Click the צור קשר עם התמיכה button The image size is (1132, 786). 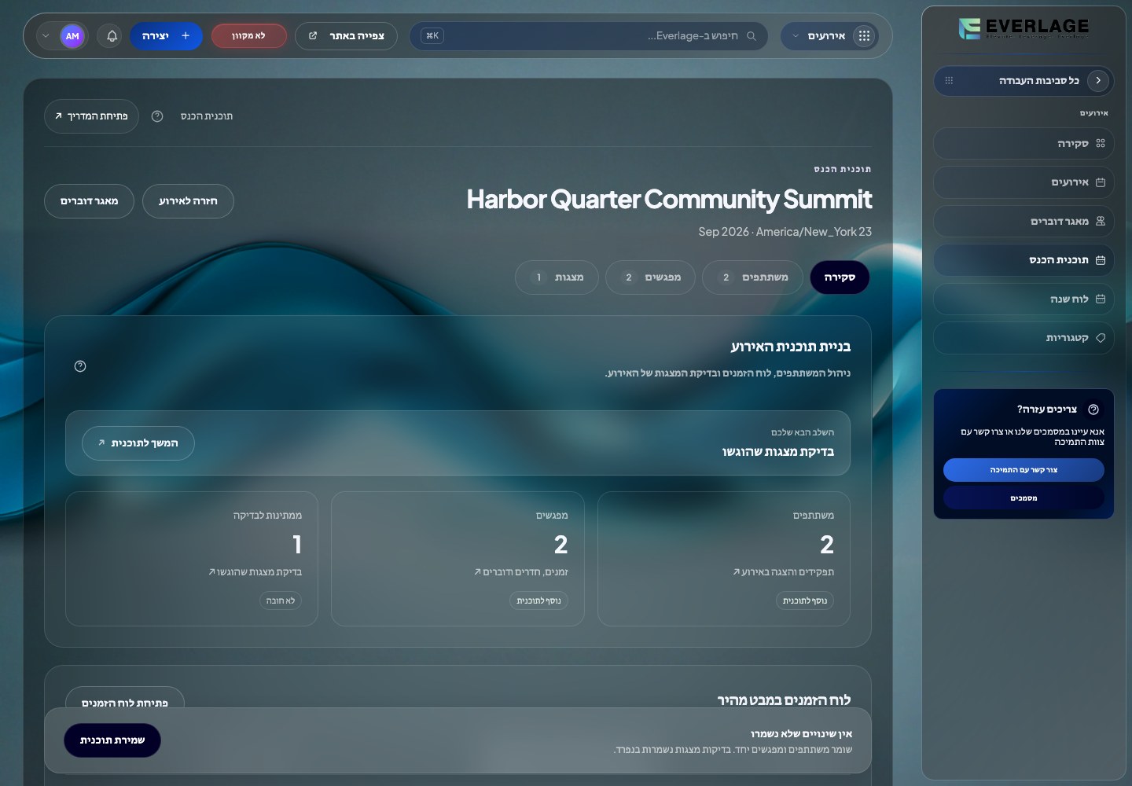(x=1024, y=470)
